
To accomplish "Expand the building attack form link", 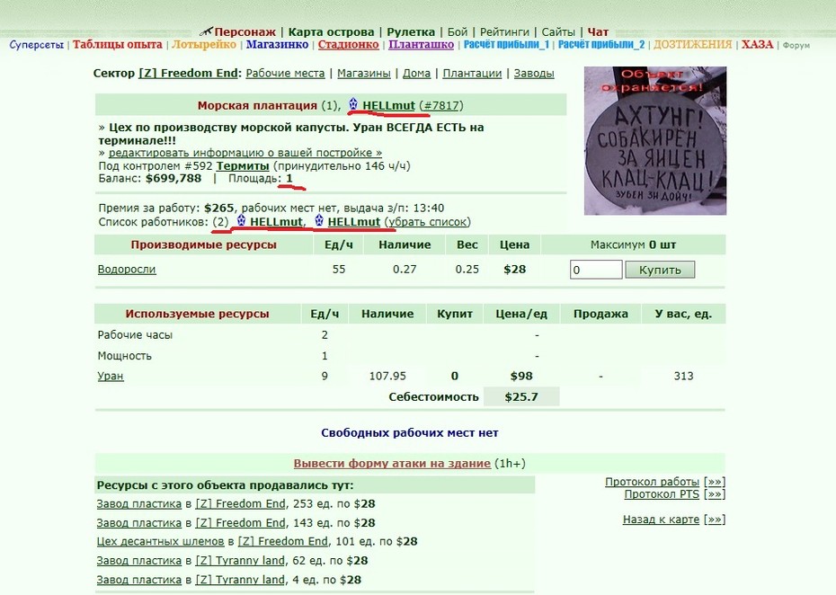I will pos(392,463).
